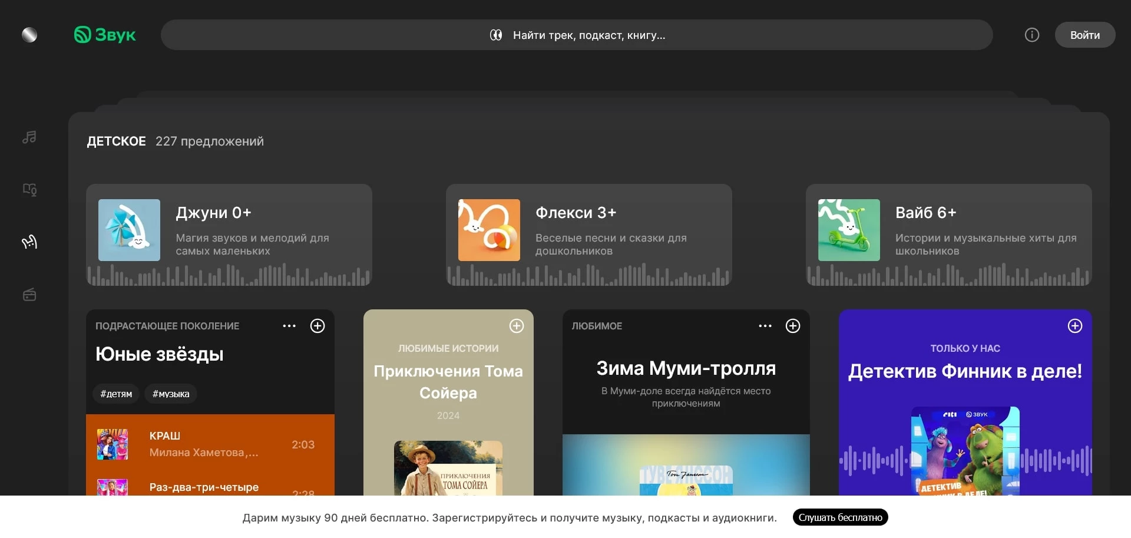Open the books sidebar section

pyautogui.click(x=29, y=190)
